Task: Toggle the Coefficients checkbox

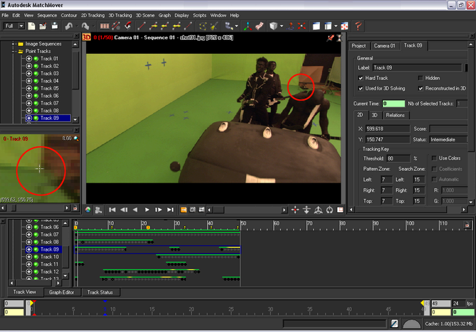Action: [434, 169]
